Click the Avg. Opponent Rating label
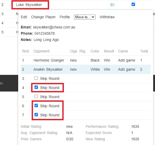This screenshot has height=145, width=155. coord(39,133)
